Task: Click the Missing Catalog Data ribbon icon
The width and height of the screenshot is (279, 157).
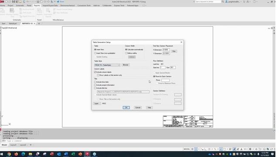Action: pyautogui.click(x=12, y=13)
